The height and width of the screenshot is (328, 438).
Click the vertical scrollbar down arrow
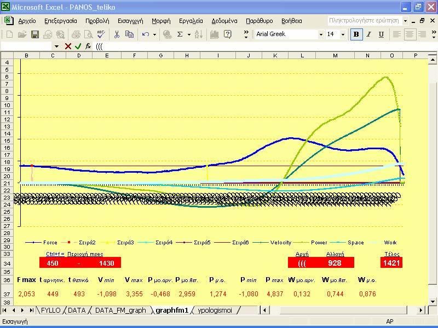point(433,302)
